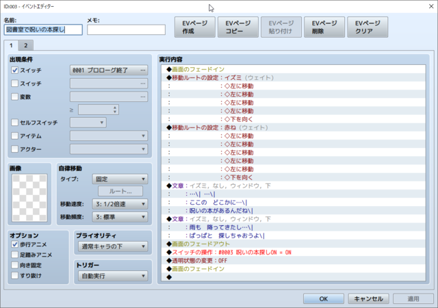The width and height of the screenshot is (438, 308).
Task: Select text line 雨も 降ってきたし
Action: (294, 227)
